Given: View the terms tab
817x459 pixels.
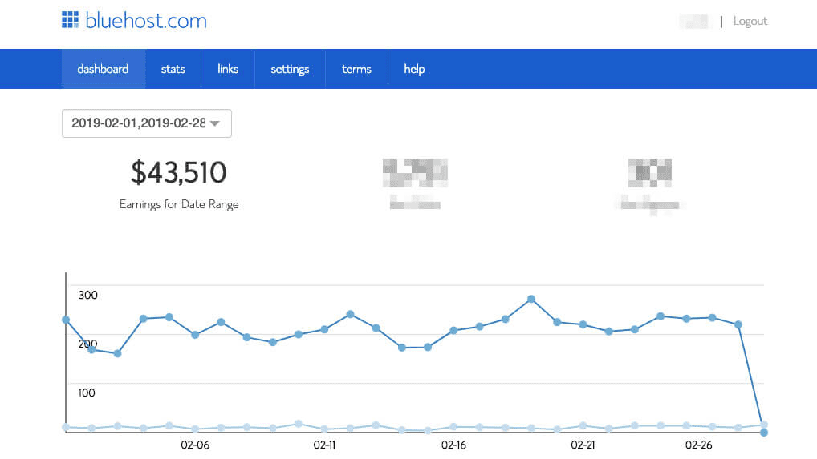Looking at the screenshot, I should pos(356,69).
